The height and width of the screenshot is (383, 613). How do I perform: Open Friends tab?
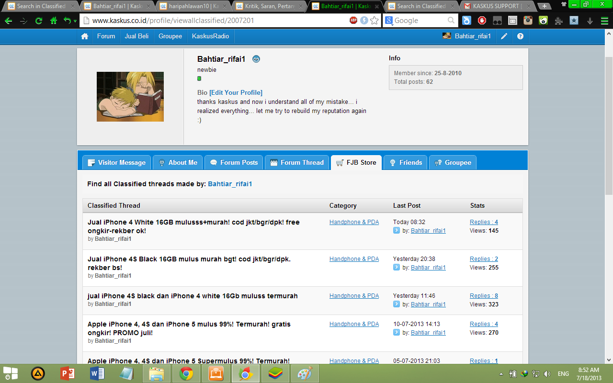coord(406,163)
